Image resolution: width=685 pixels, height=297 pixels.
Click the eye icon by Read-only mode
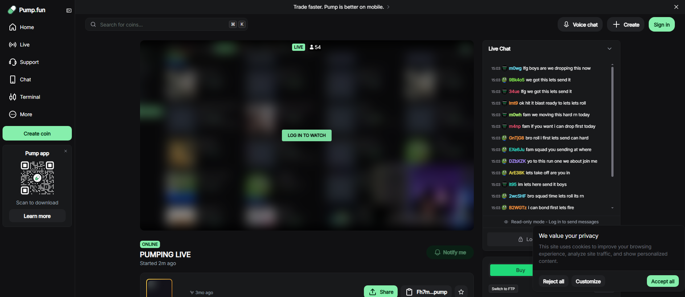tap(506, 222)
